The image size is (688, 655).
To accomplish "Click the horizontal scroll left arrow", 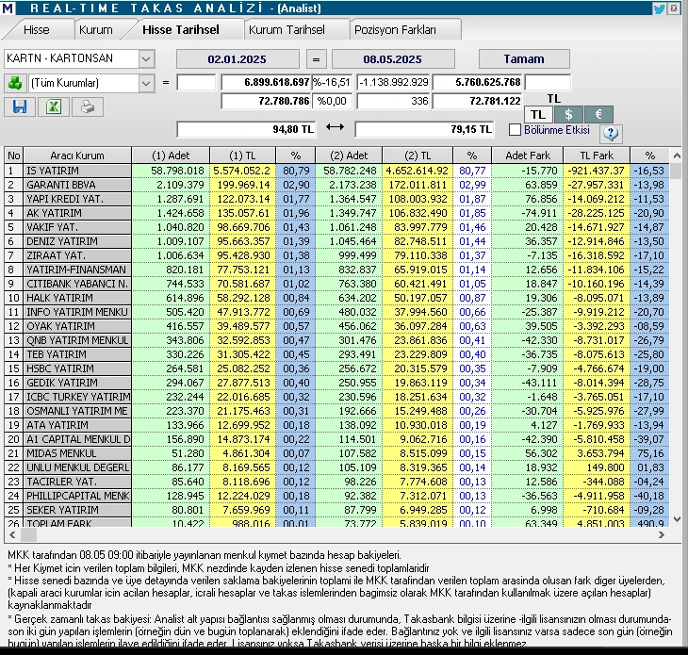I will tap(12, 534).
